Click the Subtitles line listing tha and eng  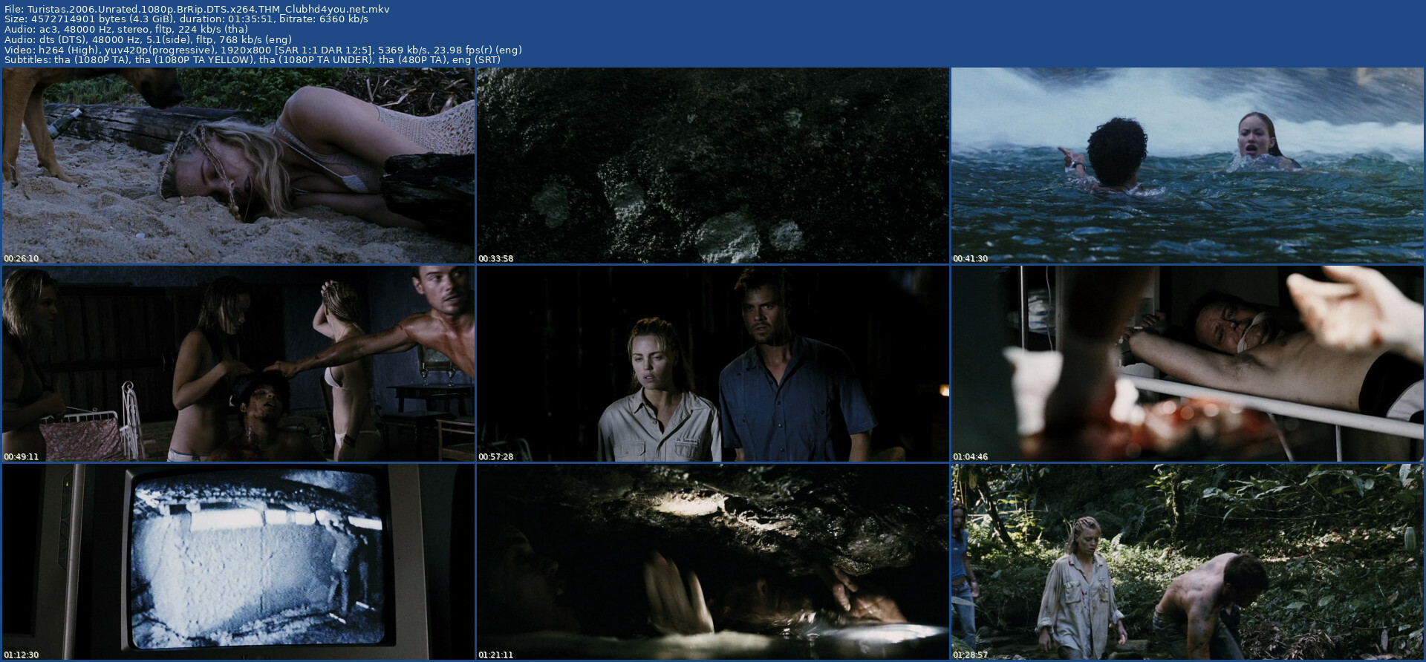pyautogui.click(x=253, y=60)
